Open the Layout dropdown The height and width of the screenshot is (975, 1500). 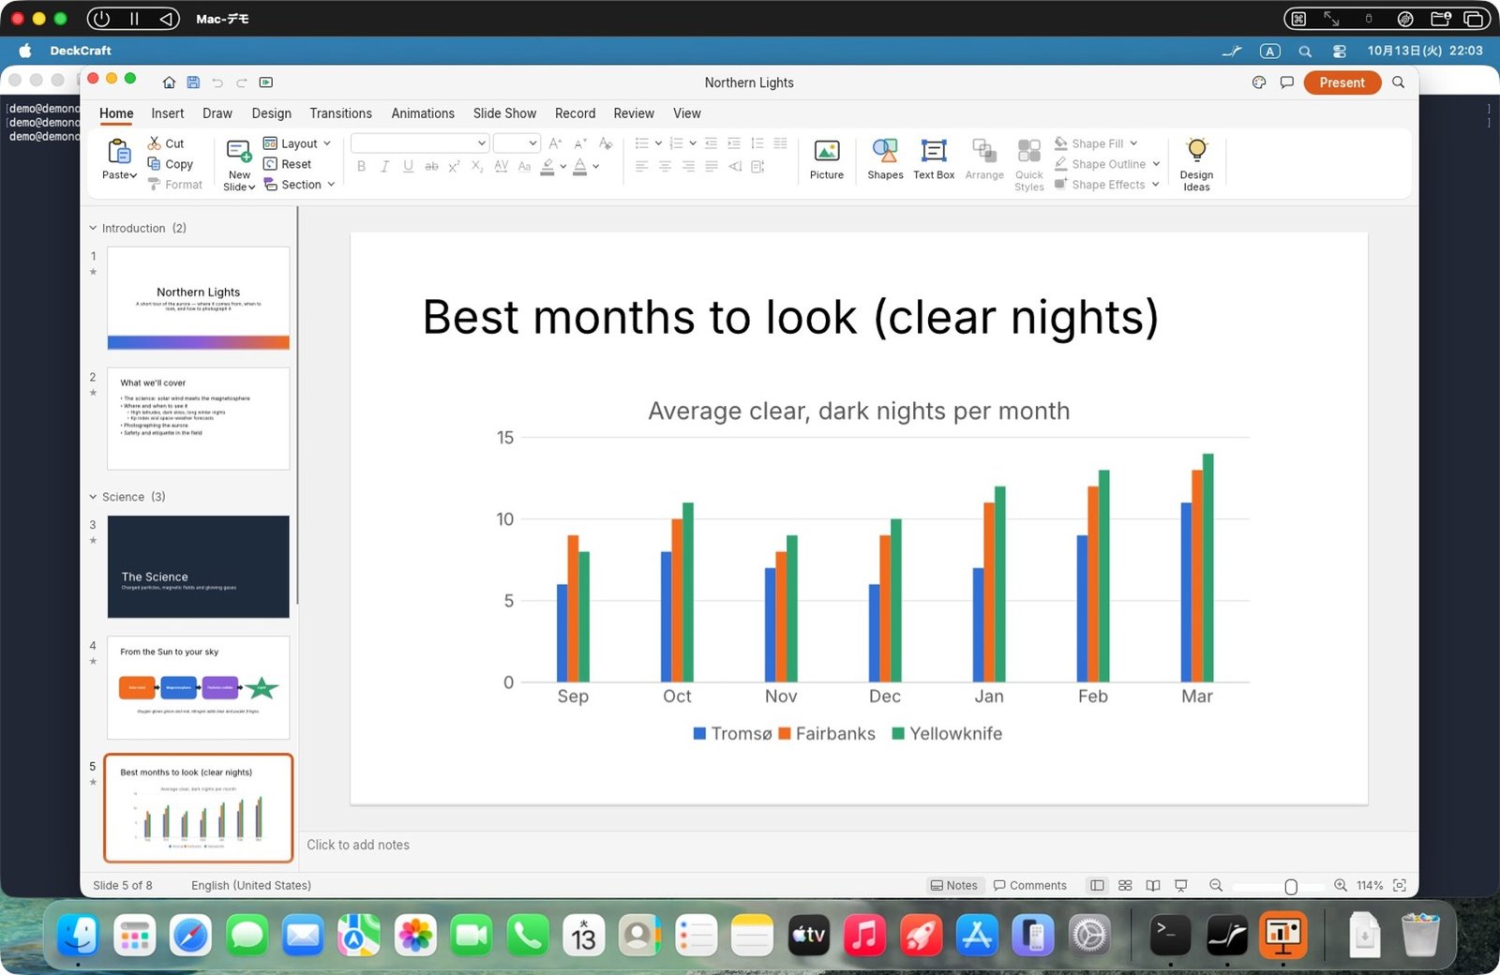pos(297,143)
